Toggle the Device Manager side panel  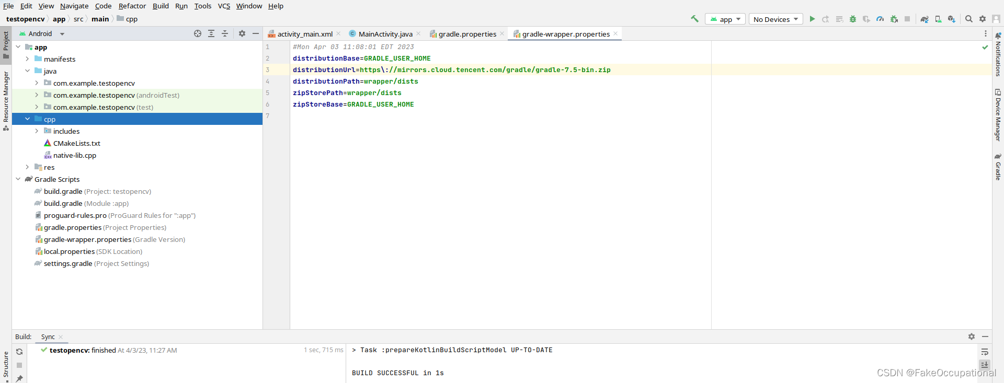(x=998, y=115)
